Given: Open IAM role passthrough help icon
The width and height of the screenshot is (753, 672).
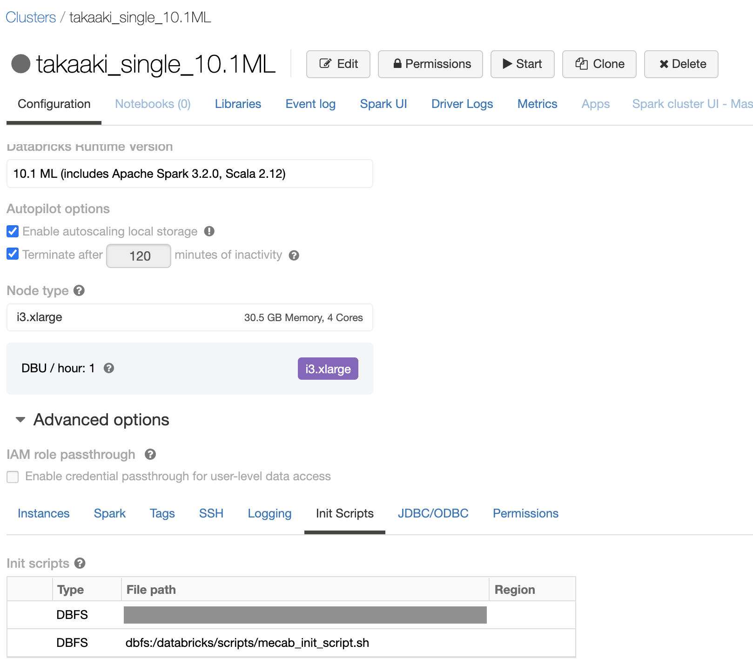Looking at the screenshot, I should coord(150,454).
